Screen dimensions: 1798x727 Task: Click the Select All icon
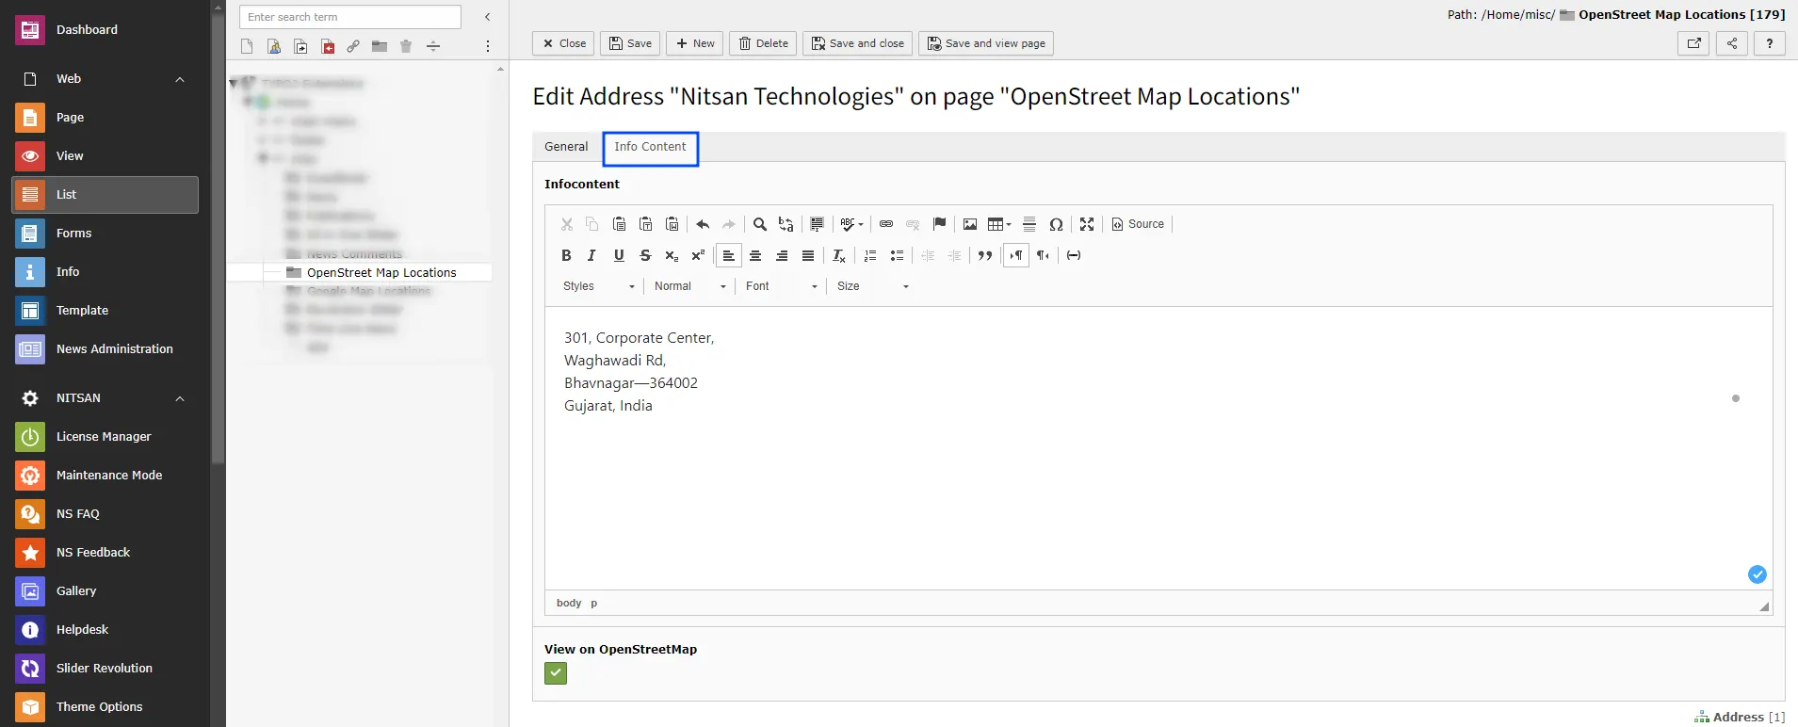click(818, 224)
